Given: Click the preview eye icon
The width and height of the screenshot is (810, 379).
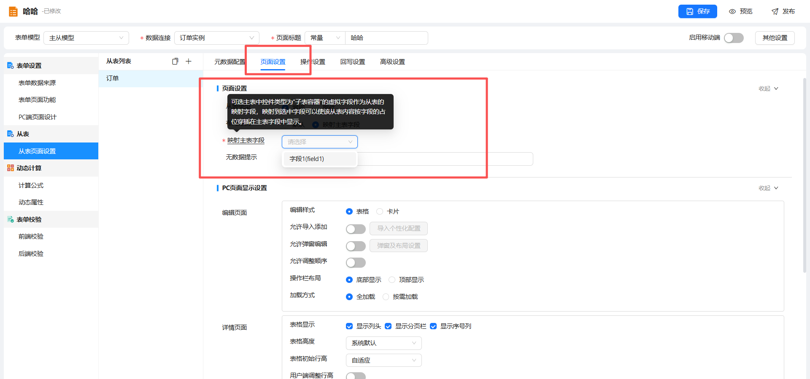Looking at the screenshot, I should point(732,11).
